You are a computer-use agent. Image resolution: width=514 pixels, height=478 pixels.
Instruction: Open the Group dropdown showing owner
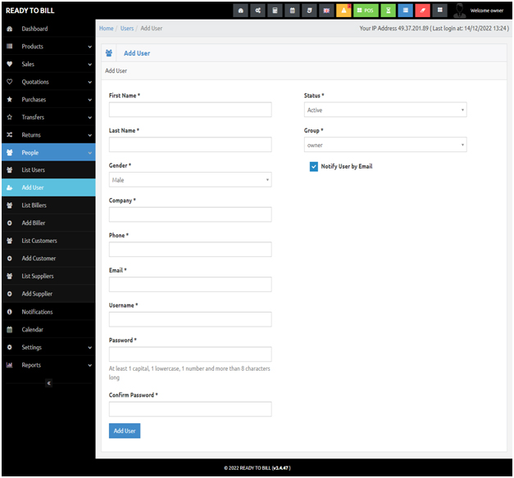click(x=385, y=144)
